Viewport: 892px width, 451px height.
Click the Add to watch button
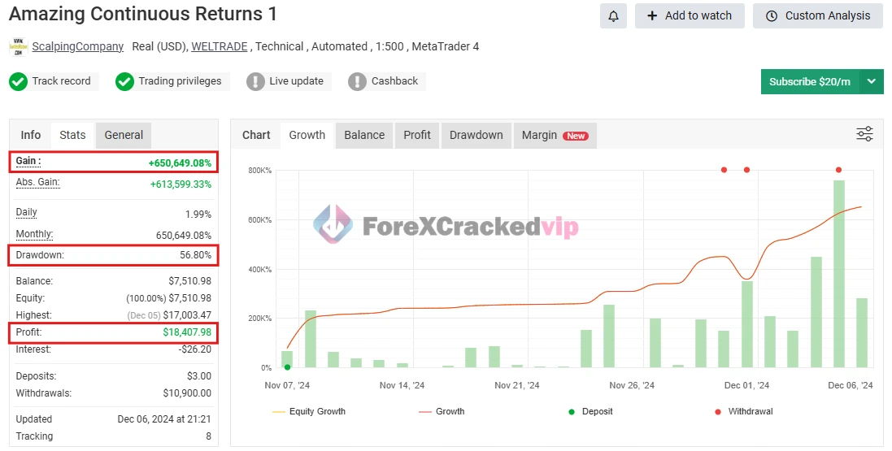pyautogui.click(x=690, y=15)
